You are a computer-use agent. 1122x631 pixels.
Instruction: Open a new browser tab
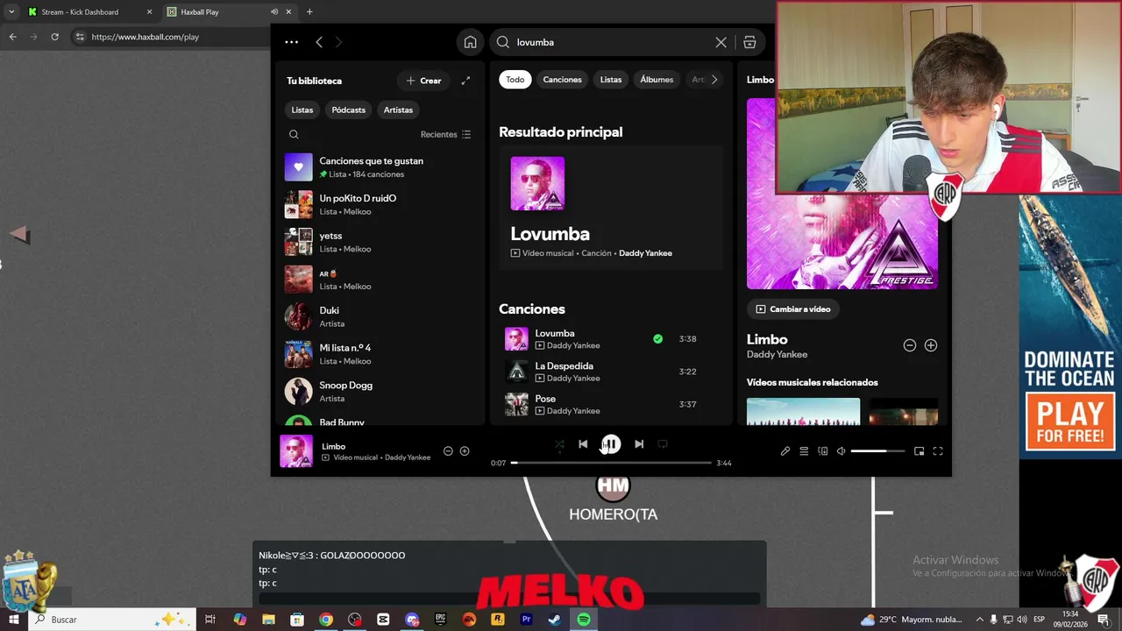click(309, 12)
